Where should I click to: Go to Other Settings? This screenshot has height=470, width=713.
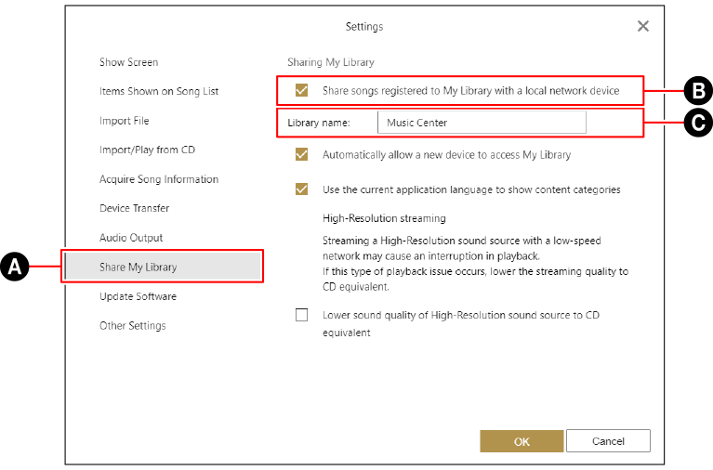click(133, 326)
